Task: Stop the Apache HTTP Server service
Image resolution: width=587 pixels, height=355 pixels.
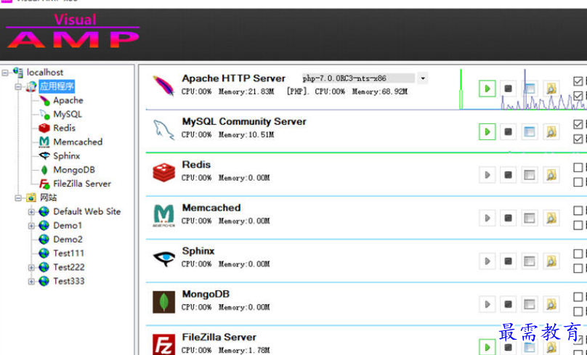Action: [x=508, y=89]
